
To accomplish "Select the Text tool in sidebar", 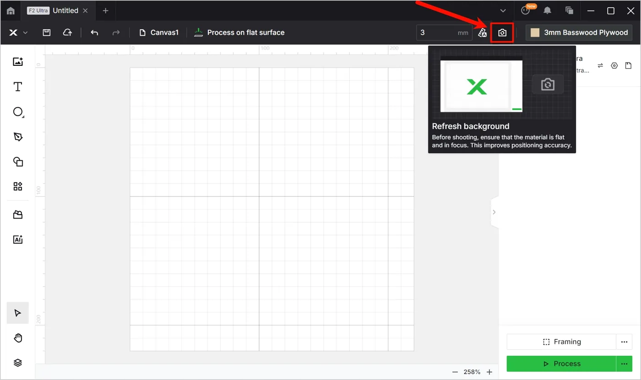I will [18, 87].
